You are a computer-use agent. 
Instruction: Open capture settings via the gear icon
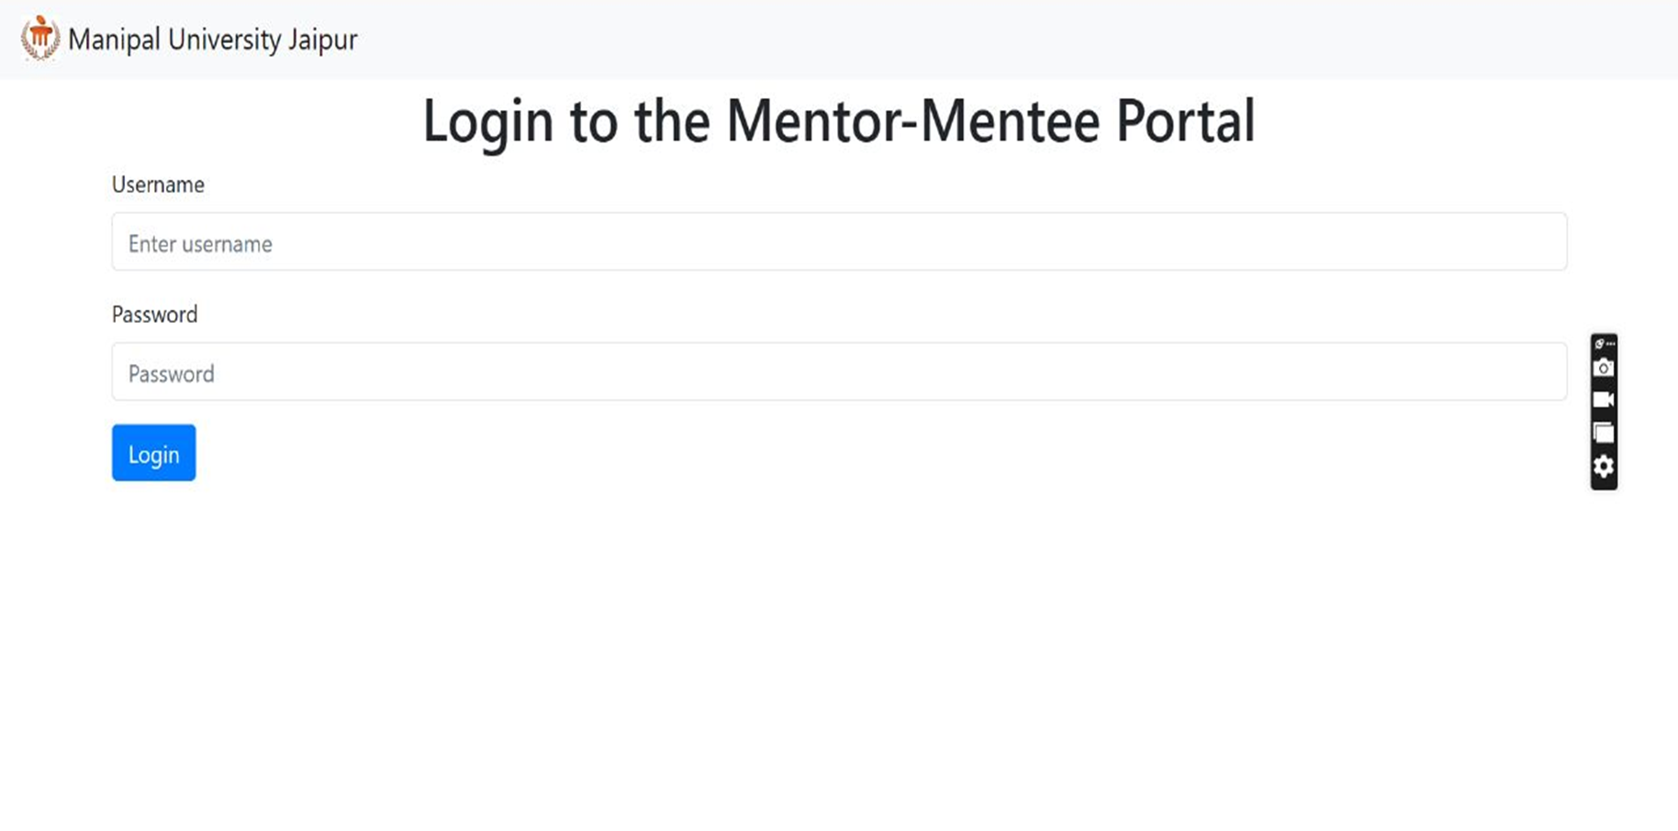(1604, 466)
